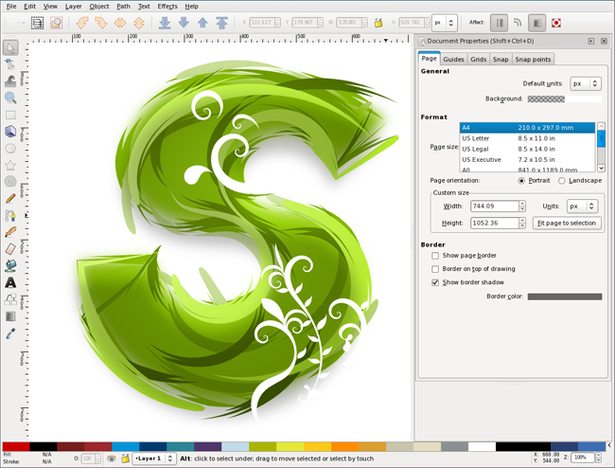Open the Effects menu

(x=167, y=7)
